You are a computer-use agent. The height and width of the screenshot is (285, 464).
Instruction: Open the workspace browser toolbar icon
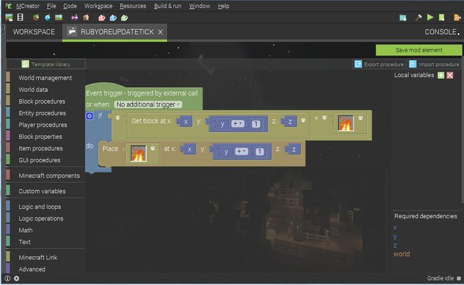coord(9,18)
